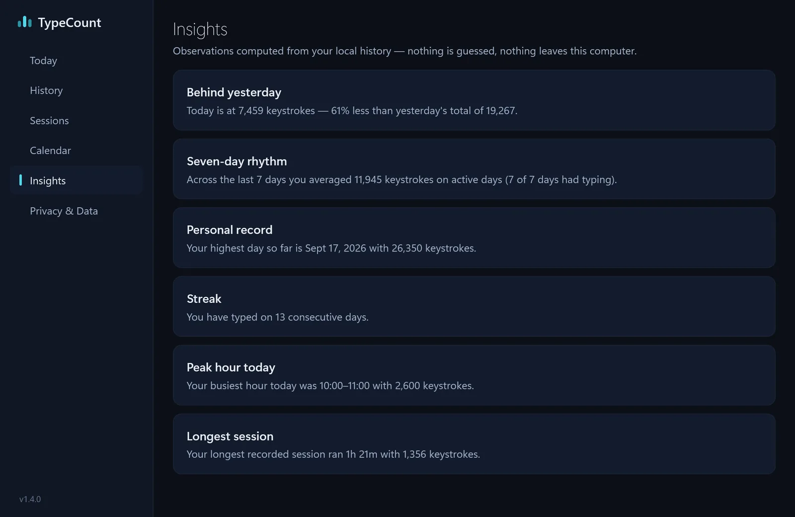Click the local history observations subtitle
The width and height of the screenshot is (795, 517).
(404, 51)
